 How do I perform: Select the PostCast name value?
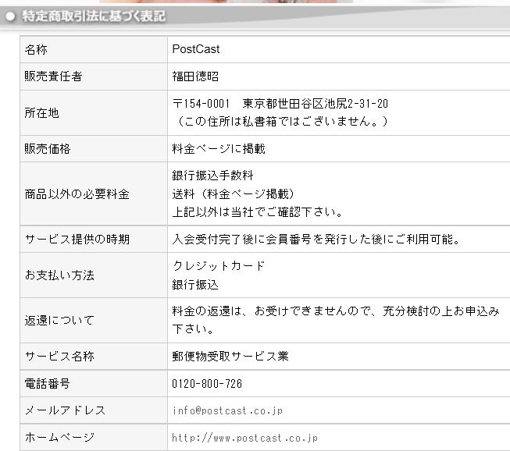click(x=196, y=49)
